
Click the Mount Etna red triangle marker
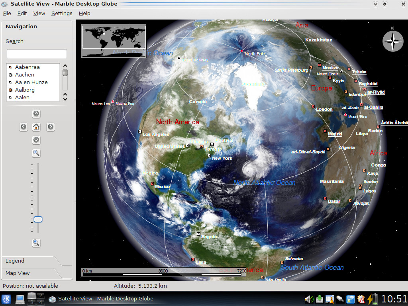point(345,114)
